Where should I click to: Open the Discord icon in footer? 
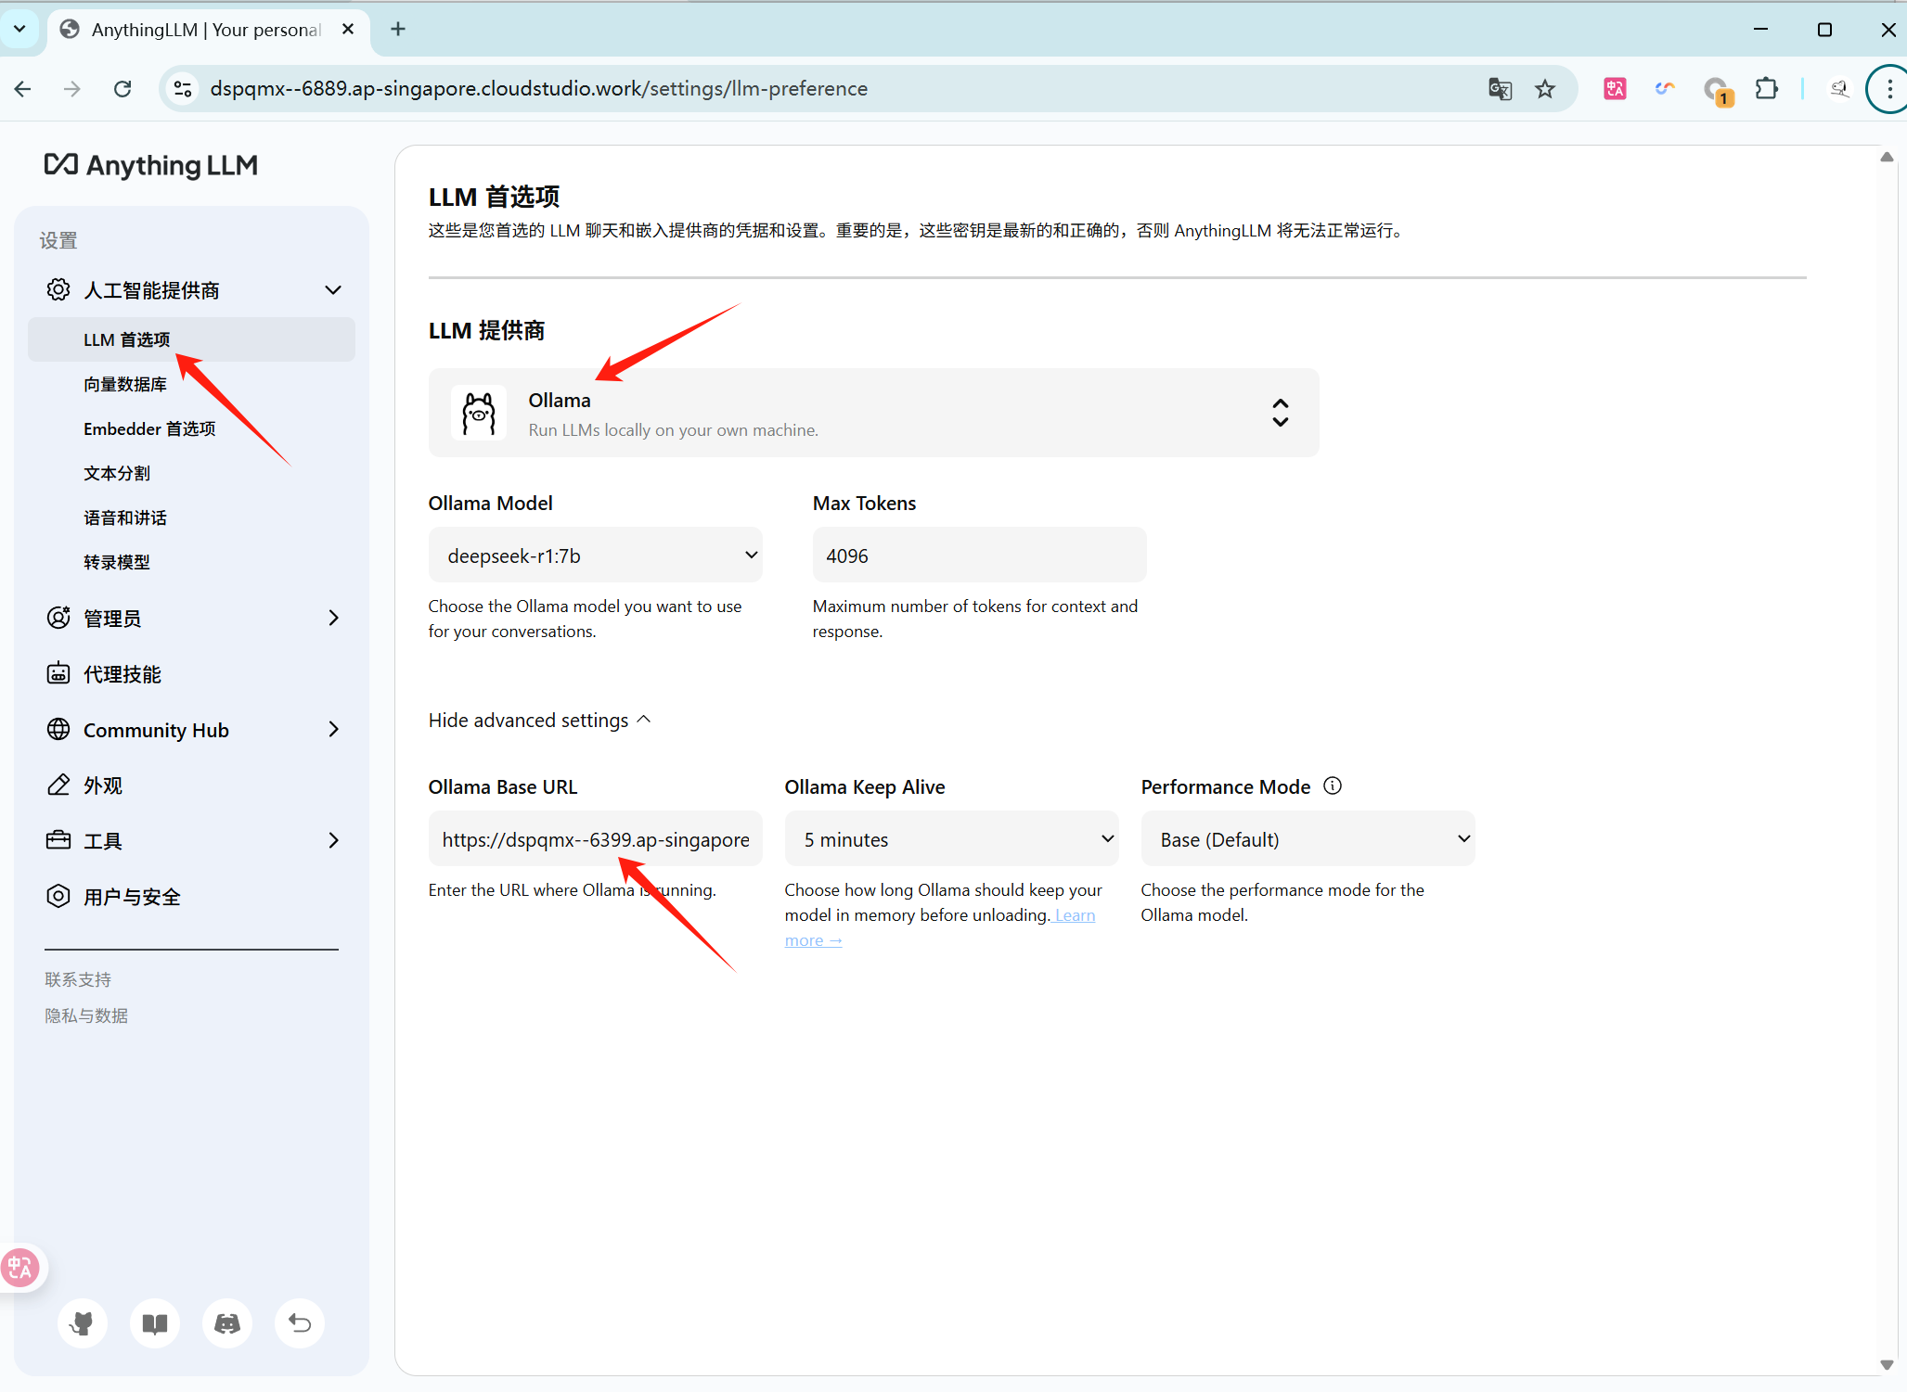[x=227, y=1323]
